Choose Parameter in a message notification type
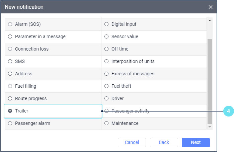This screenshot has width=234, height=152. point(10,36)
